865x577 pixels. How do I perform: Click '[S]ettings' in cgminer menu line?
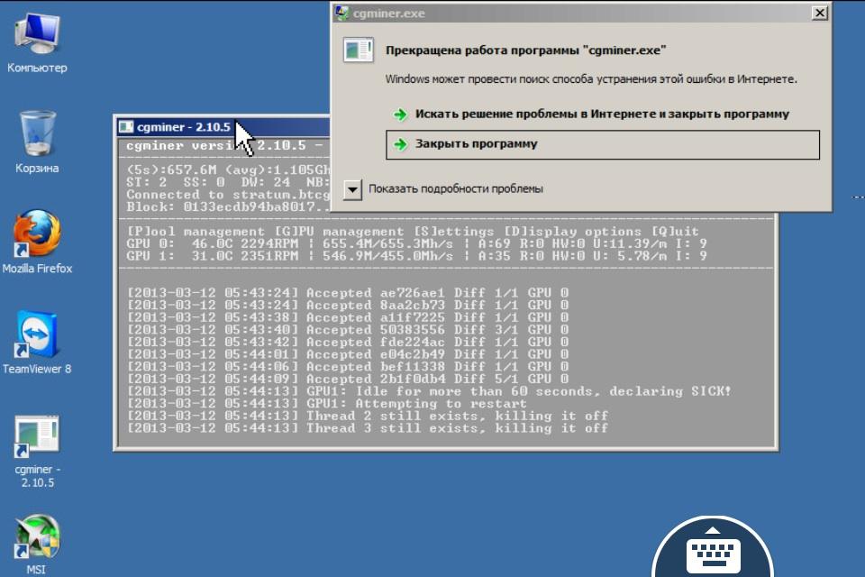(453, 232)
